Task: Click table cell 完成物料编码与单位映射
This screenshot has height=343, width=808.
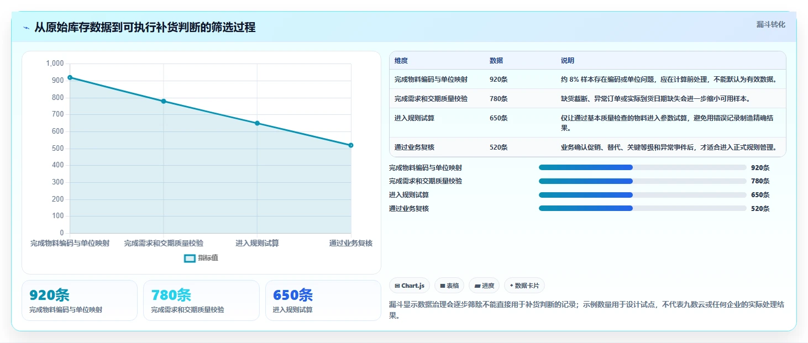Action: 431,79
